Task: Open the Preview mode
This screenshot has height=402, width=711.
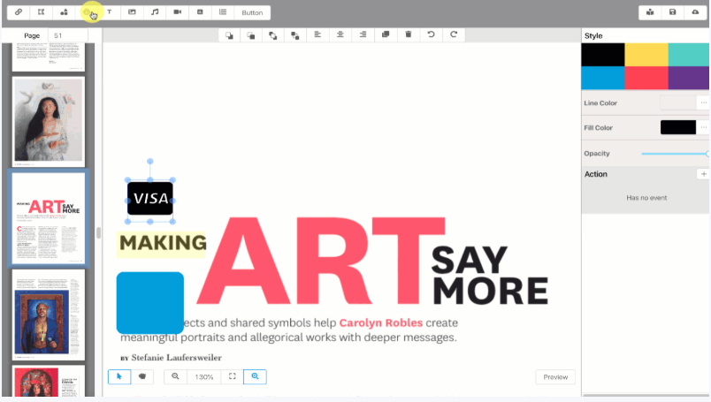Action: pos(555,377)
